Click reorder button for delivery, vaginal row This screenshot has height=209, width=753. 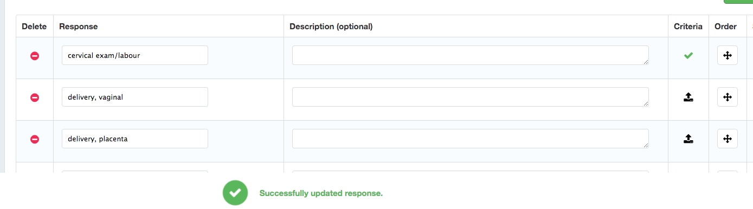pos(728,97)
